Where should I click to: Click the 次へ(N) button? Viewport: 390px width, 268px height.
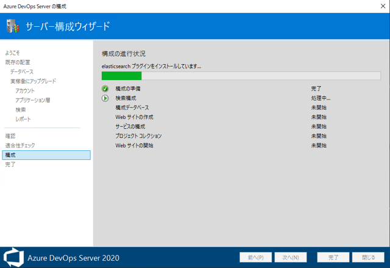pyautogui.click(x=291, y=257)
